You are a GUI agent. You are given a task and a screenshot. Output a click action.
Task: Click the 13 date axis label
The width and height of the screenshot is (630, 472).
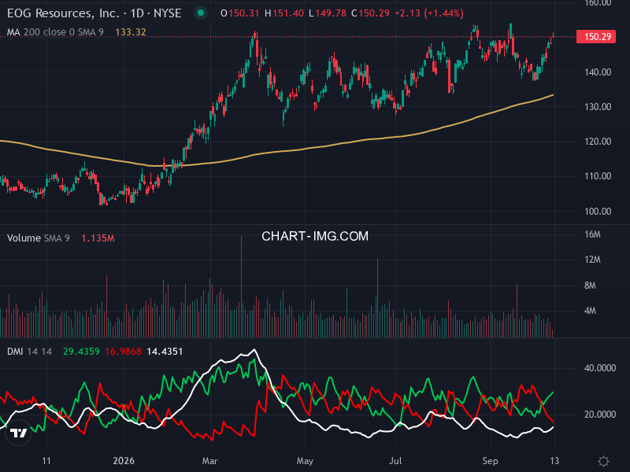554,461
